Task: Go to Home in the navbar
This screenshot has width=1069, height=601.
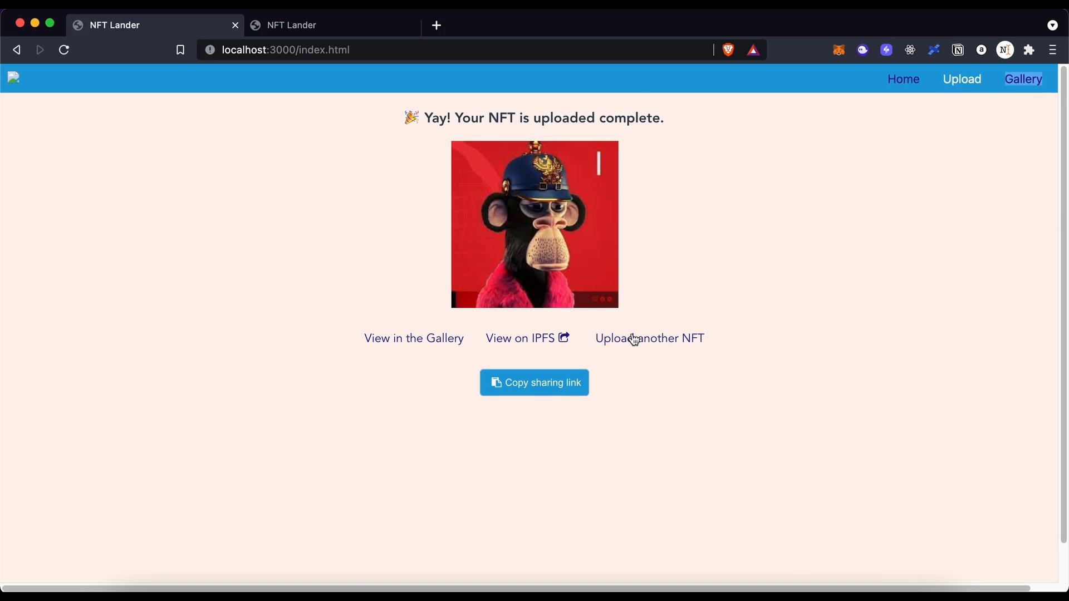Action: (x=903, y=79)
